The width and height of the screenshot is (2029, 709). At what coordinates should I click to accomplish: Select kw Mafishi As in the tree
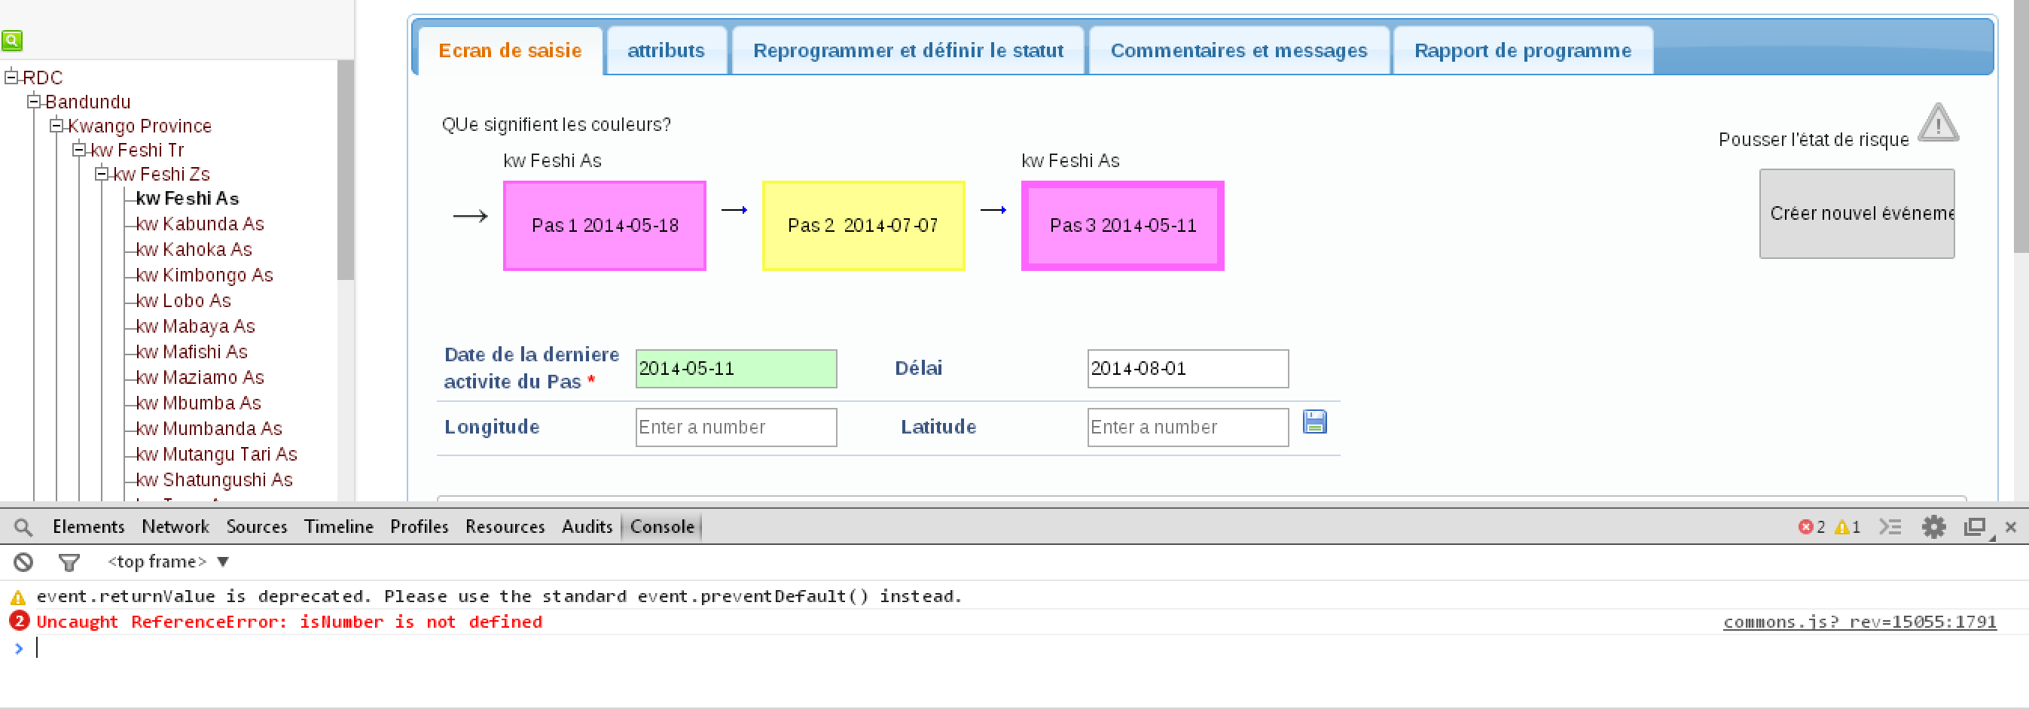(192, 351)
